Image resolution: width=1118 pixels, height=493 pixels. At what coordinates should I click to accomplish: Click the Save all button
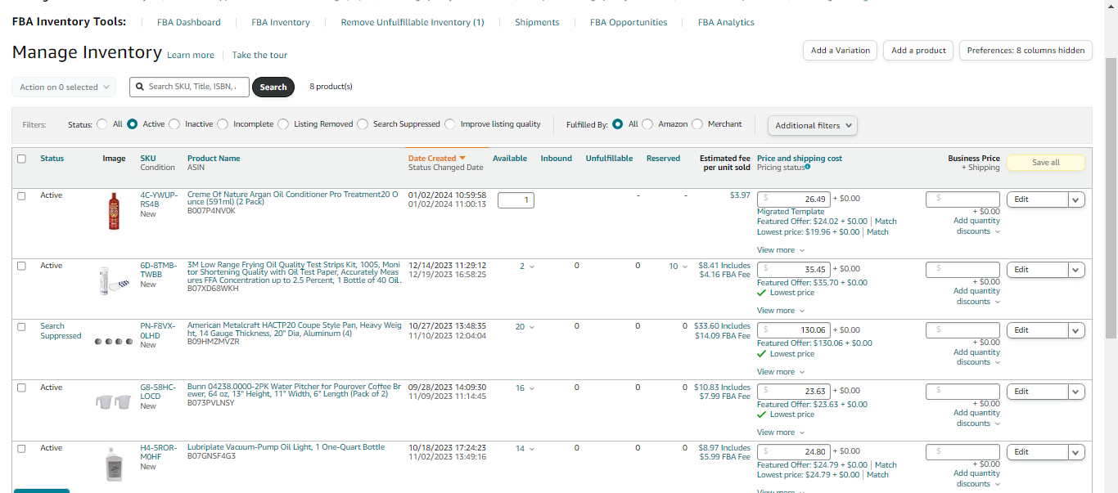(x=1045, y=163)
